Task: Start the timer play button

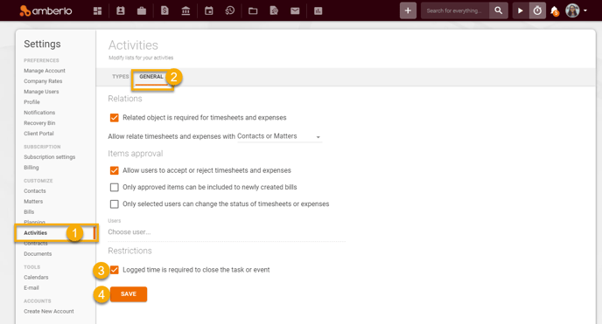Action: click(x=521, y=10)
